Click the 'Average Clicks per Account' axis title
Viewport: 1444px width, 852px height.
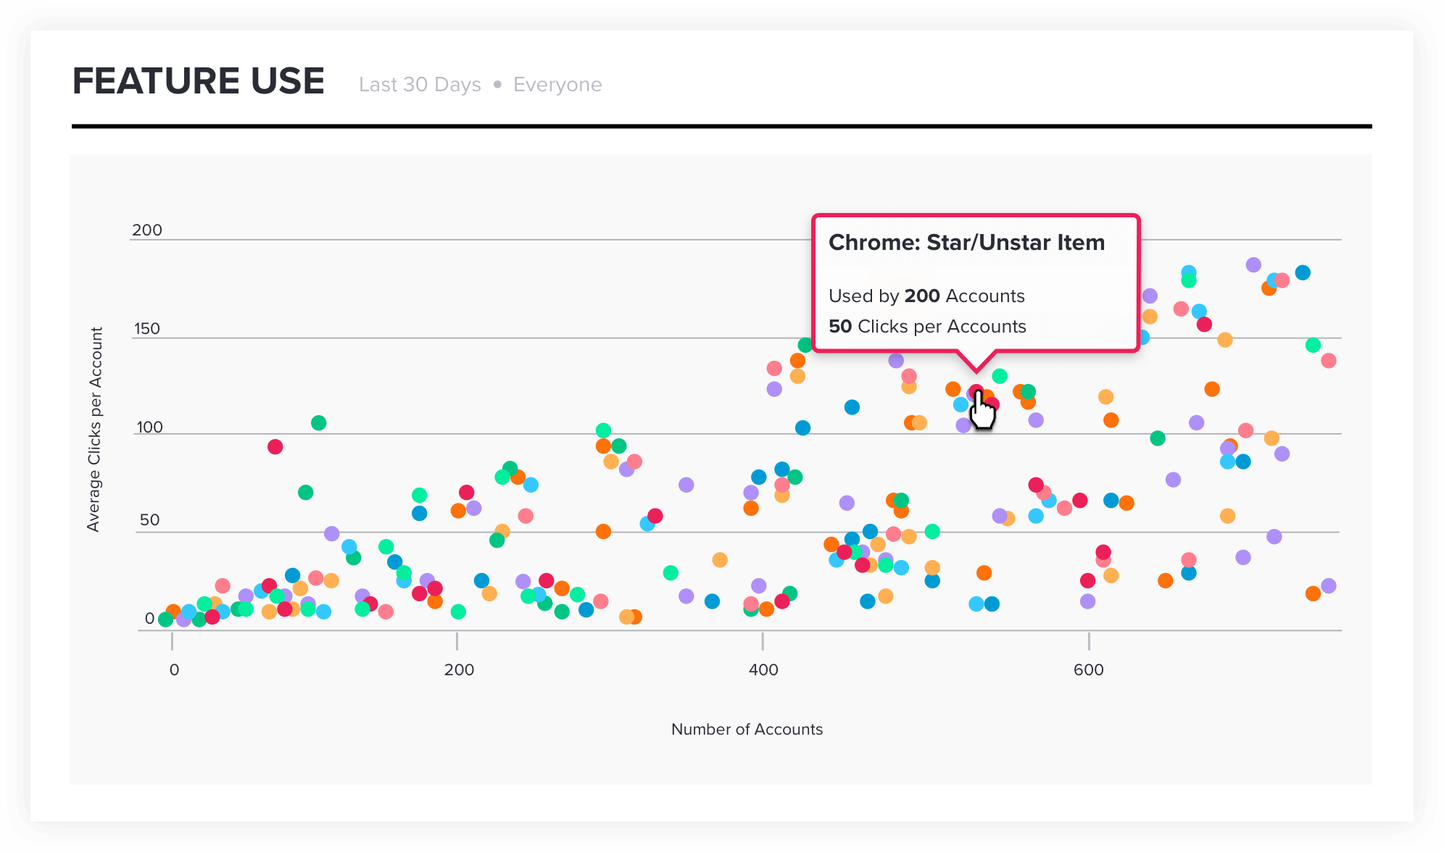(94, 429)
